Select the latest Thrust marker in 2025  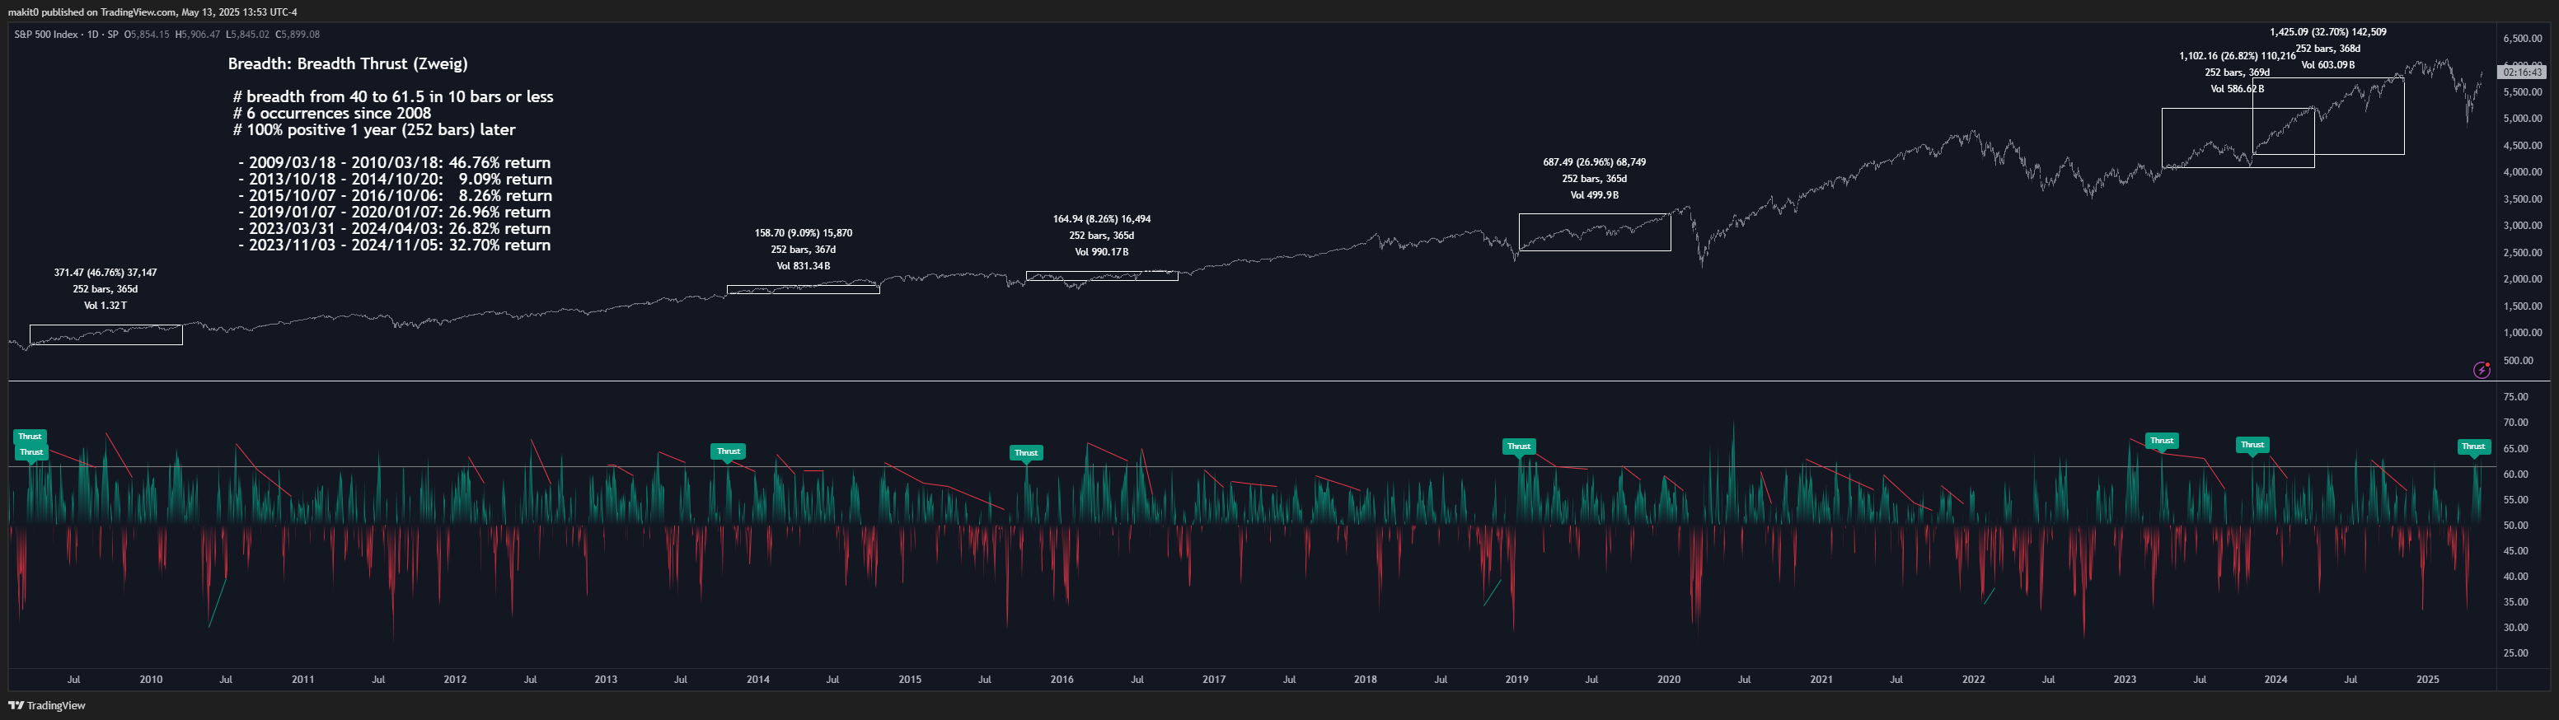click(2473, 446)
